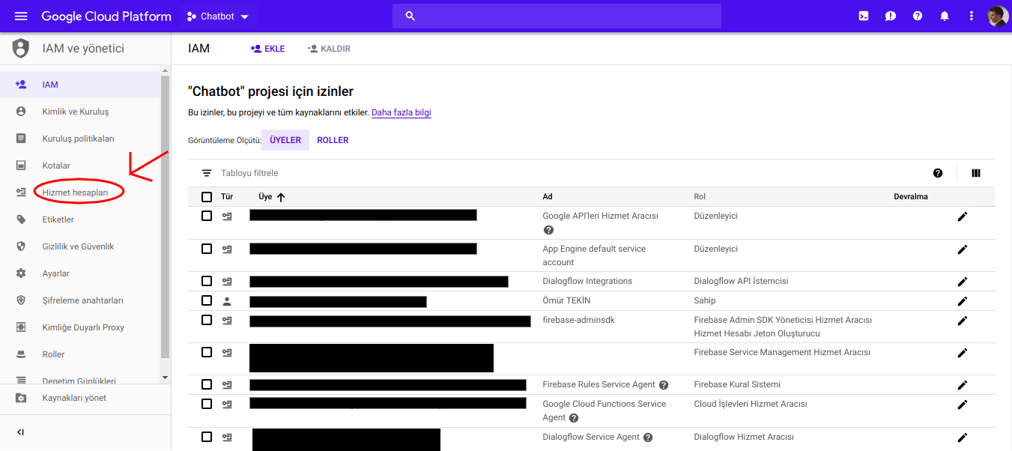Click the notifications bell icon

tap(945, 16)
